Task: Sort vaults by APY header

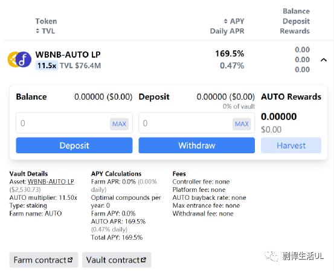Action: point(234,21)
